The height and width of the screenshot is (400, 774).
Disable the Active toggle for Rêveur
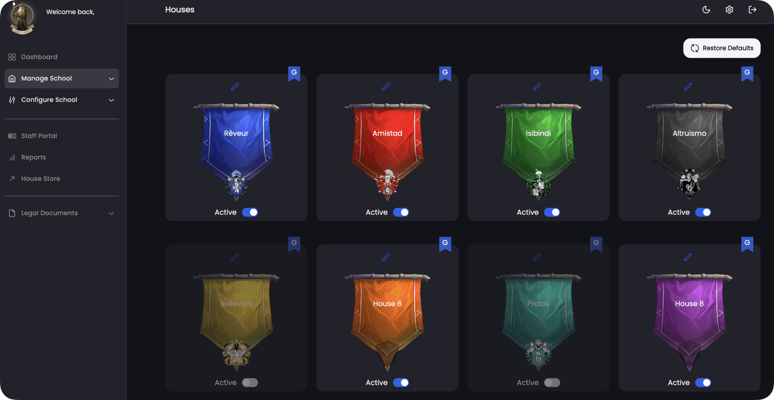click(x=250, y=212)
